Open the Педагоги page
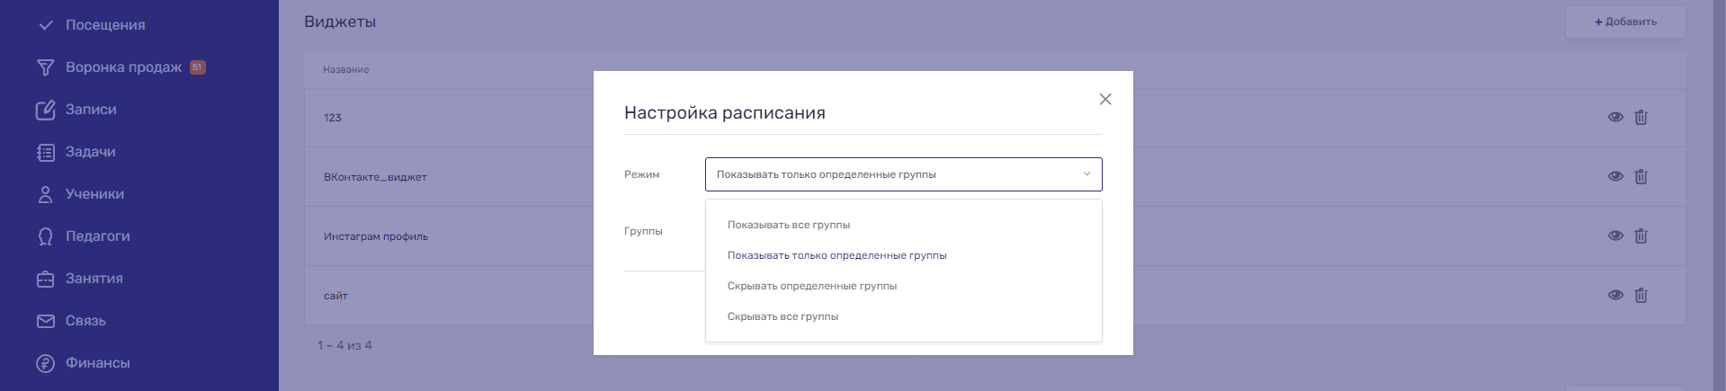Image resolution: width=1726 pixels, height=391 pixels. pos(97,236)
